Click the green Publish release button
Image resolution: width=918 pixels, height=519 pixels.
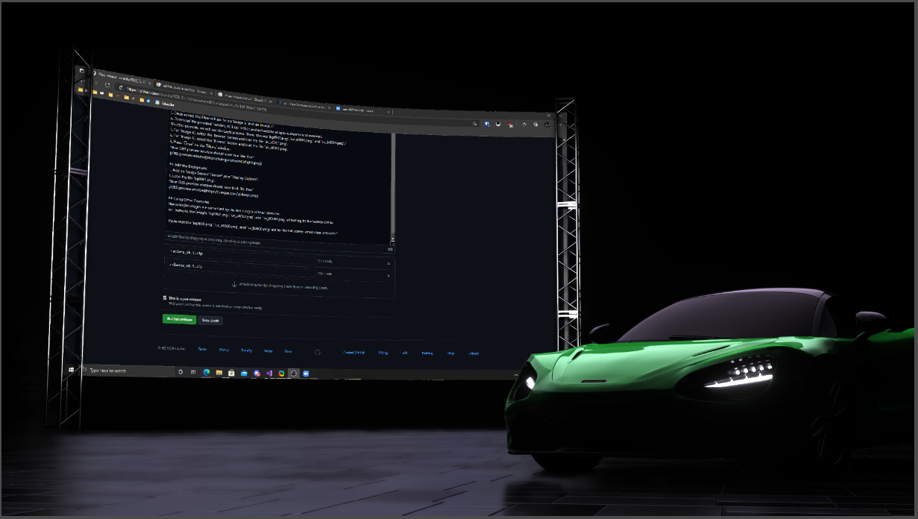(x=180, y=319)
